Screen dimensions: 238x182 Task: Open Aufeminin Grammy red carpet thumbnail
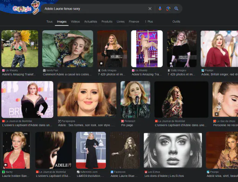coord(91,150)
